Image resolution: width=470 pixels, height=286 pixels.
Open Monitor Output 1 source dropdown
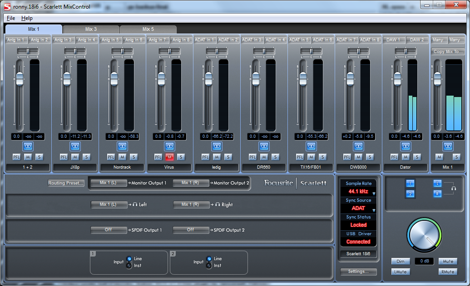coord(109,183)
